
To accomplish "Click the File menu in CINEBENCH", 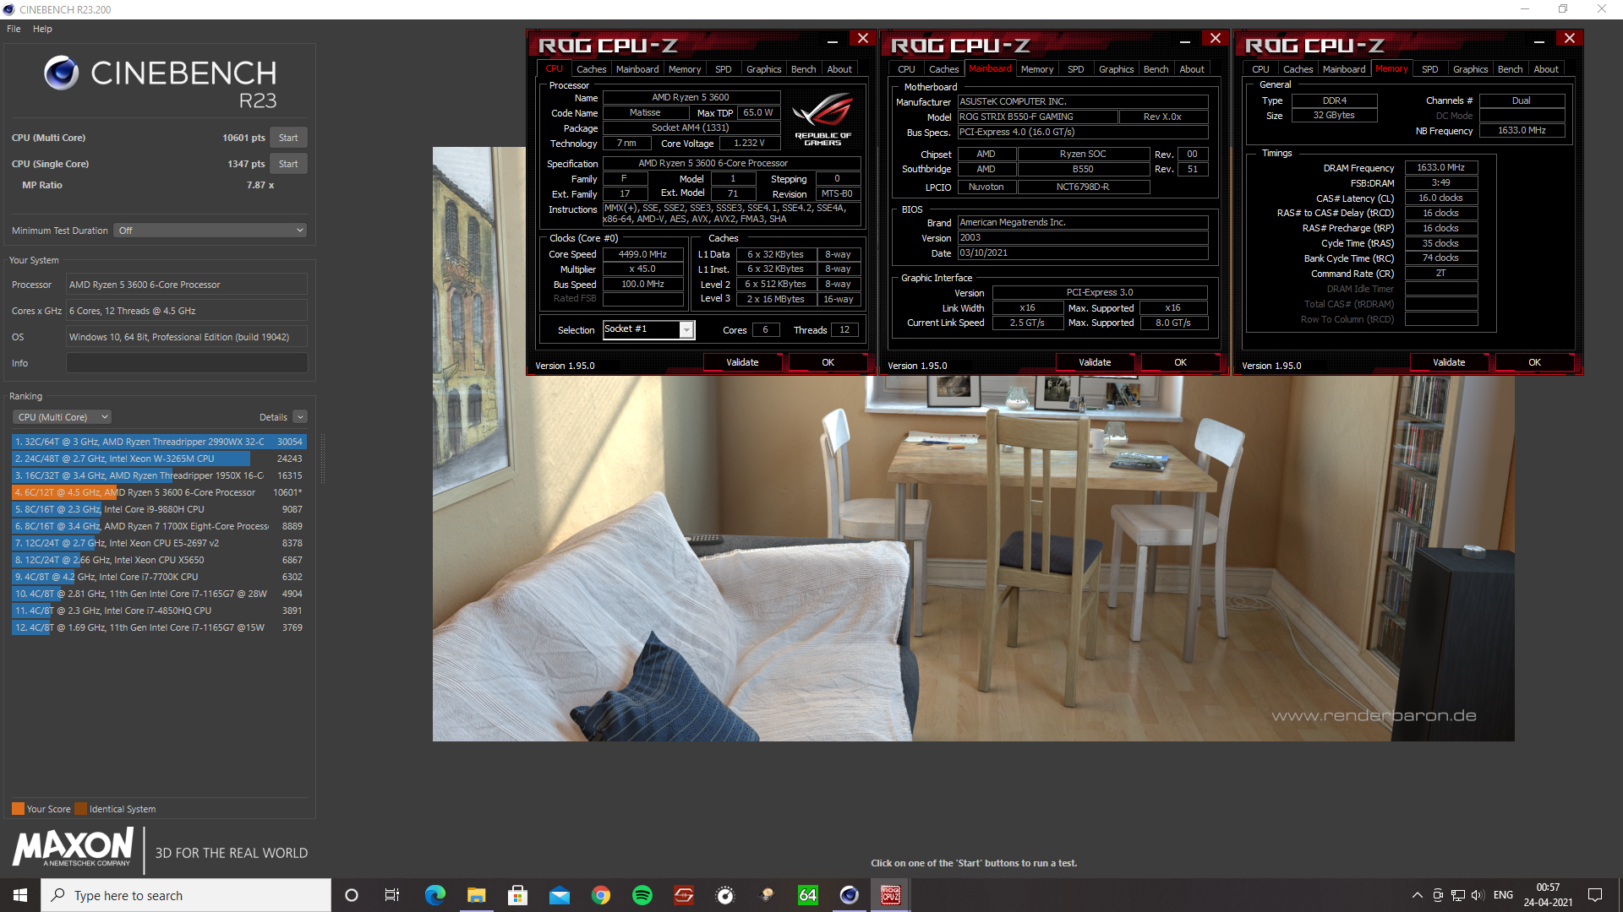I will point(14,27).
